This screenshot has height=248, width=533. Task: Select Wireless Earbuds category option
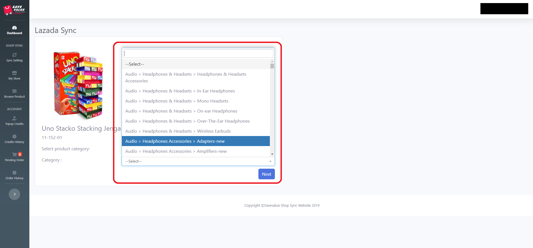196,131
